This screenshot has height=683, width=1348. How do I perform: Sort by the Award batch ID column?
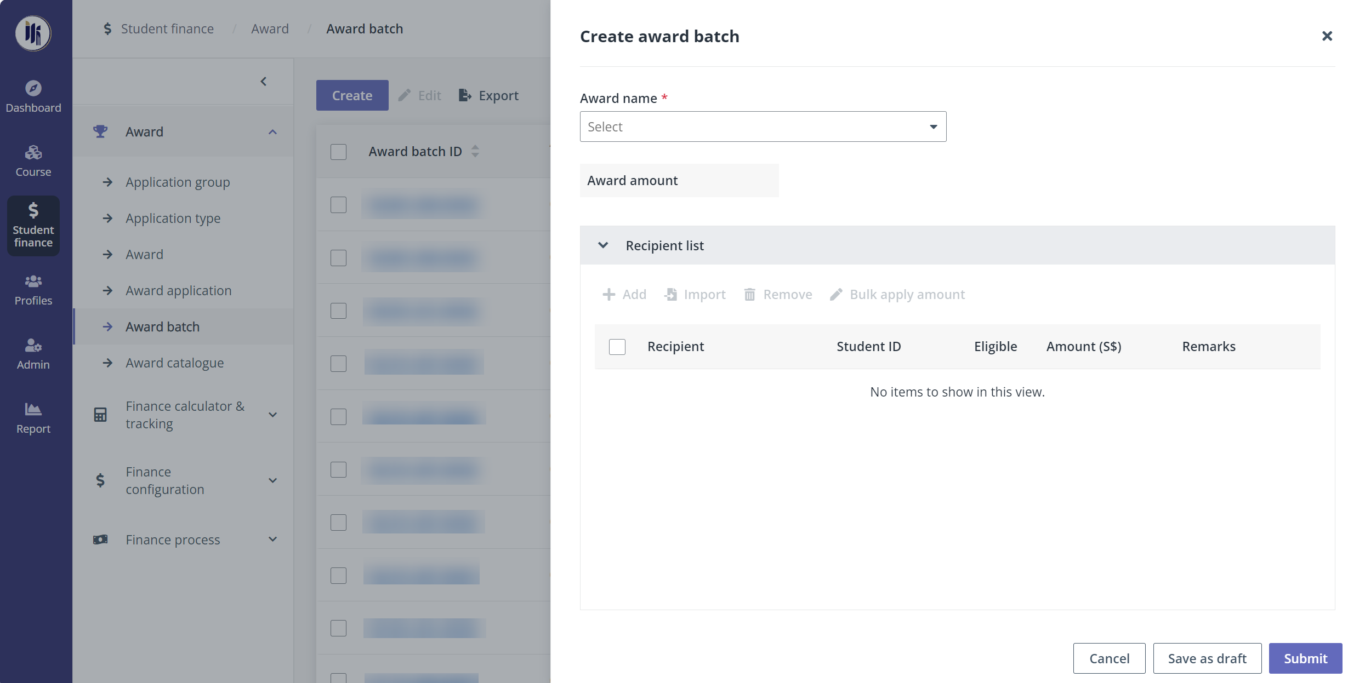(475, 151)
